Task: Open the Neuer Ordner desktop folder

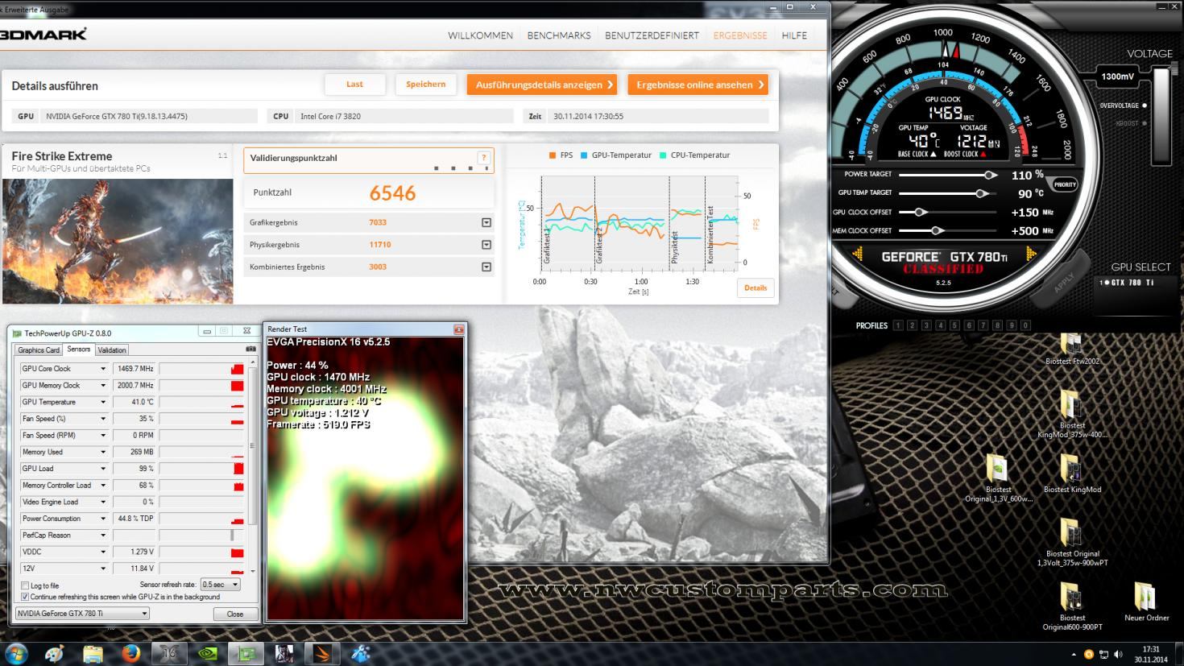Action: point(1146,602)
